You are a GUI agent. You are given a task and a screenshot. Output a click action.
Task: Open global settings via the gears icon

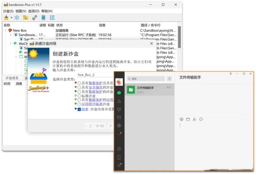coord(35,18)
